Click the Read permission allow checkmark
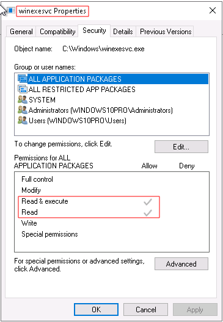The height and width of the screenshot is (322, 223). (x=148, y=213)
